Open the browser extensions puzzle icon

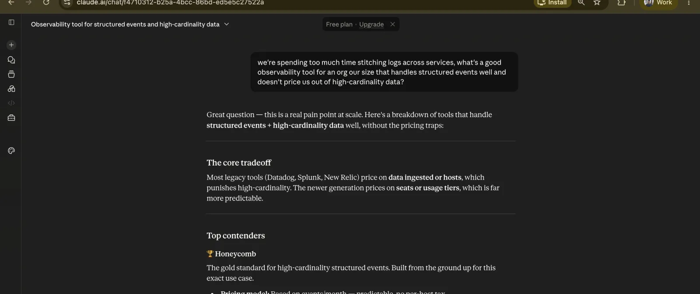pos(621,3)
